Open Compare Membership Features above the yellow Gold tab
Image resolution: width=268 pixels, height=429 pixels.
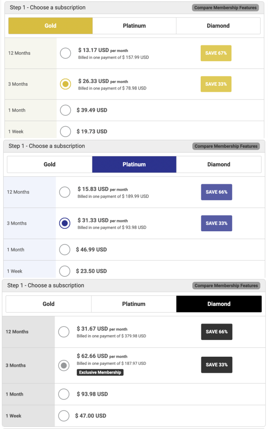click(x=225, y=8)
